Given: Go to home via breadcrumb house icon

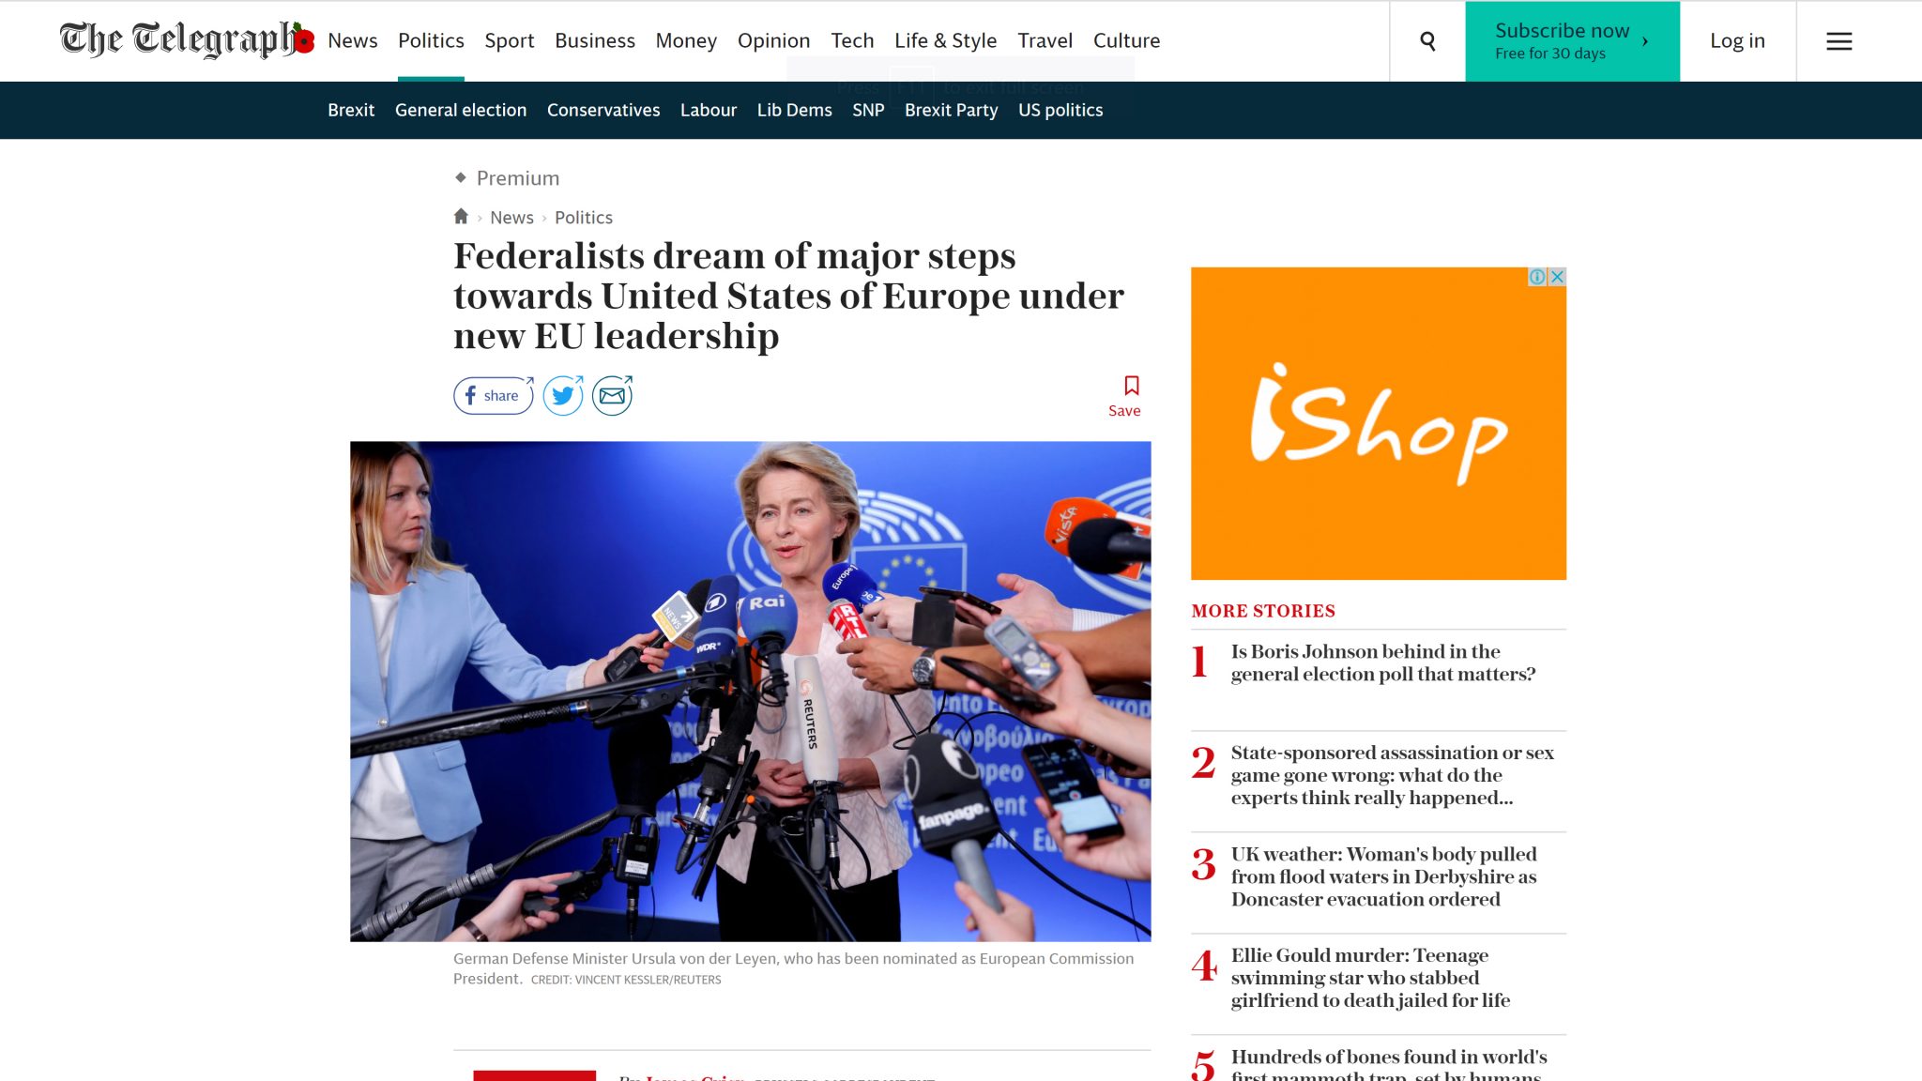Looking at the screenshot, I should [461, 217].
